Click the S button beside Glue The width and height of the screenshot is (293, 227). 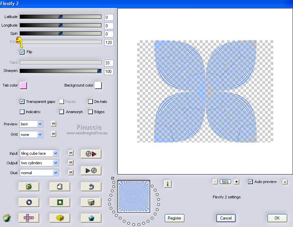[71, 172]
